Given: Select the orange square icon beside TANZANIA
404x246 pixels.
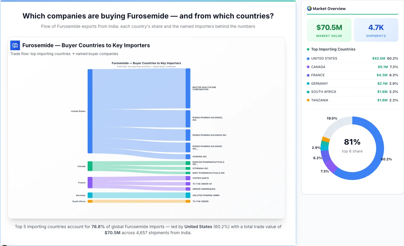Looking at the screenshot, I should 308,100.
